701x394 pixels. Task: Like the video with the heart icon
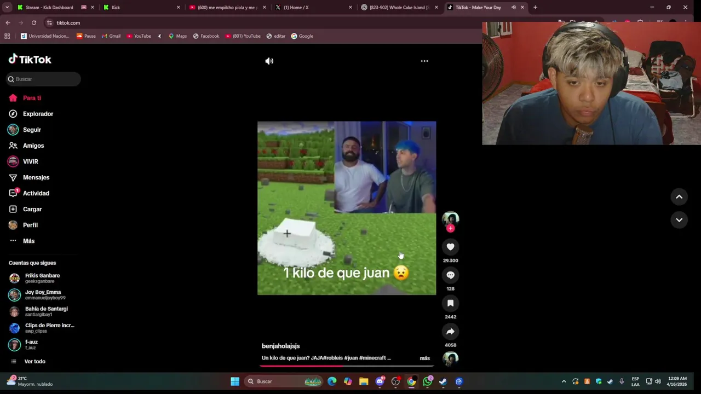[x=450, y=247]
